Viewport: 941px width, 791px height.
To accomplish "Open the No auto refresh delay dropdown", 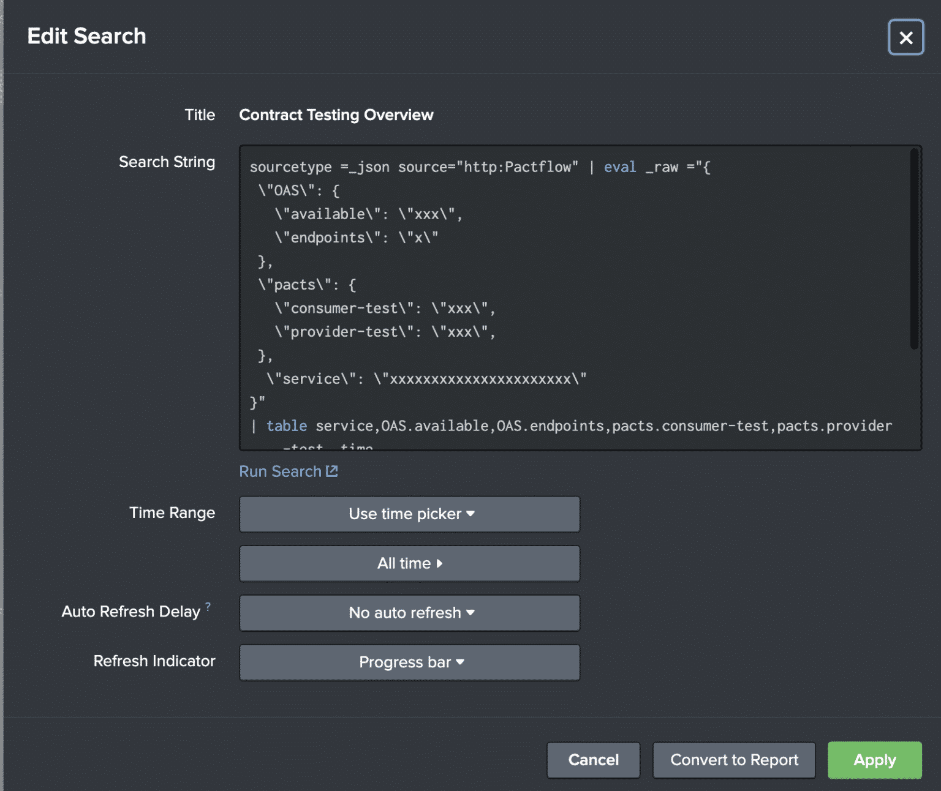I will pyautogui.click(x=409, y=613).
